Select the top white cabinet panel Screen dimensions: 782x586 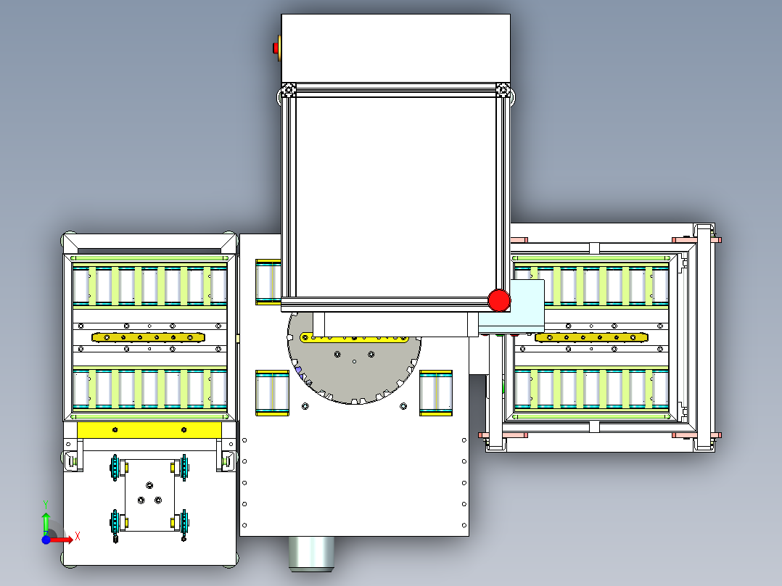(x=396, y=49)
